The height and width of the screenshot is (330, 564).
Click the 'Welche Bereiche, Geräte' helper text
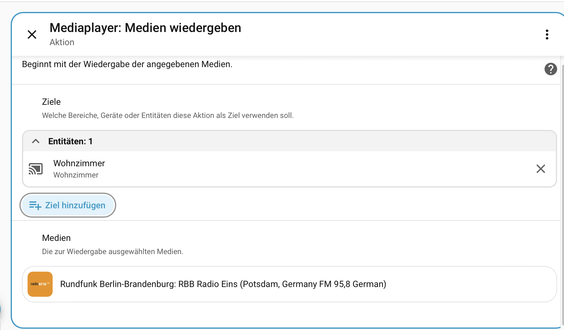(168, 115)
